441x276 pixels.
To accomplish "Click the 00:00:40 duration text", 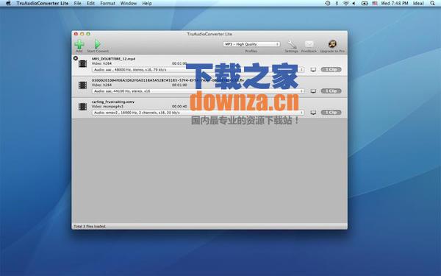I will pyautogui.click(x=179, y=107).
